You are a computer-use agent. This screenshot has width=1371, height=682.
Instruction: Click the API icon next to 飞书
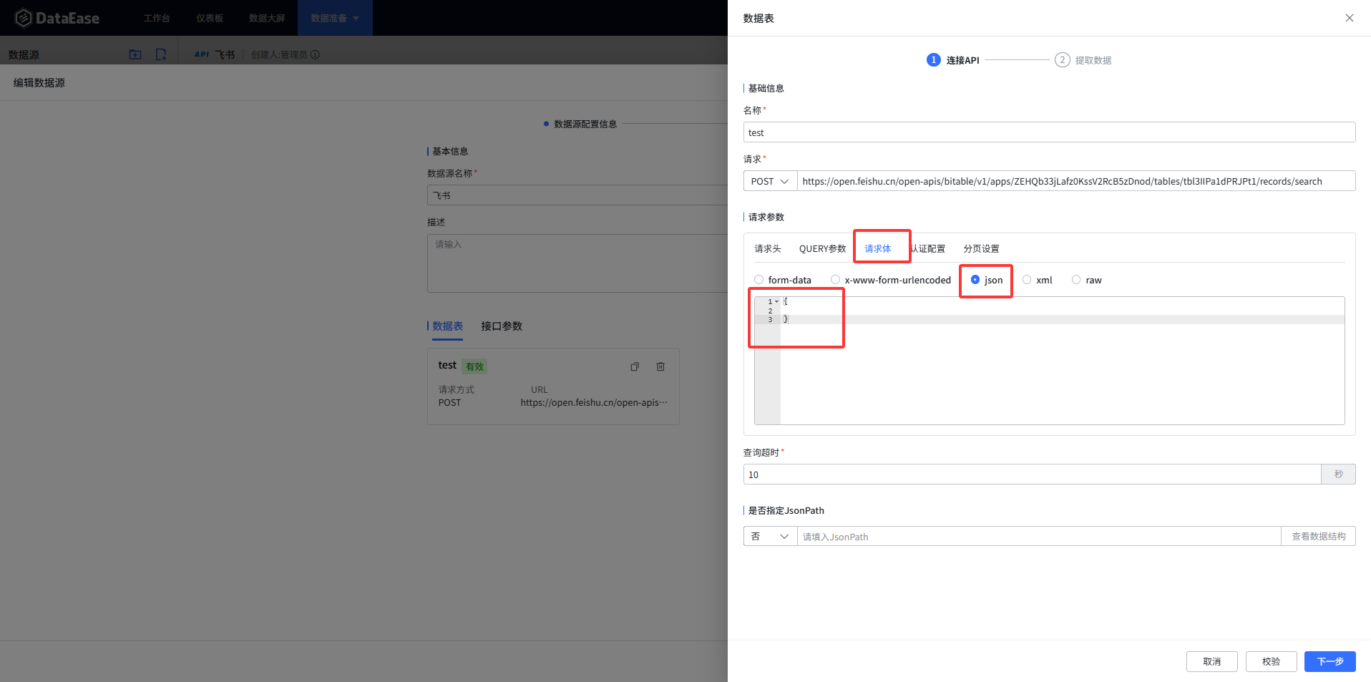pos(201,54)
